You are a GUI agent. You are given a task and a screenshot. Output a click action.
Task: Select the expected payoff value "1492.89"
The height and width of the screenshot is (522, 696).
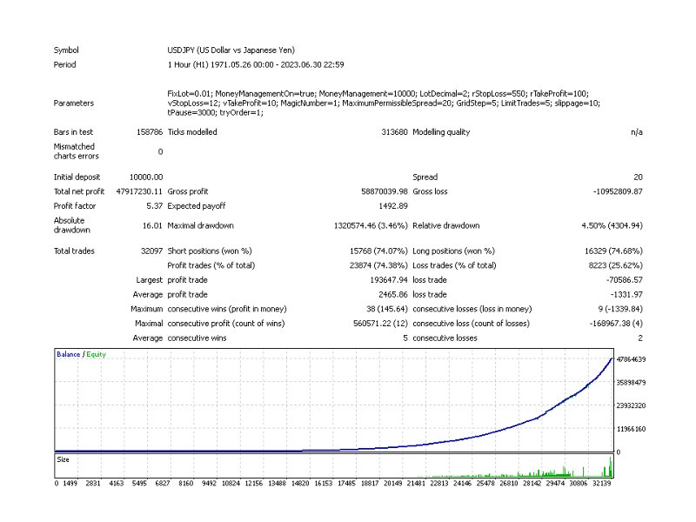pyautogui.click(x=393, y=206)
